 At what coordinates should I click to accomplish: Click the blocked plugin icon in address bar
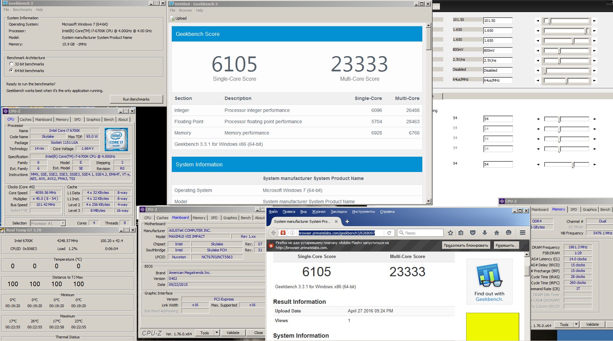click(283, 233)
